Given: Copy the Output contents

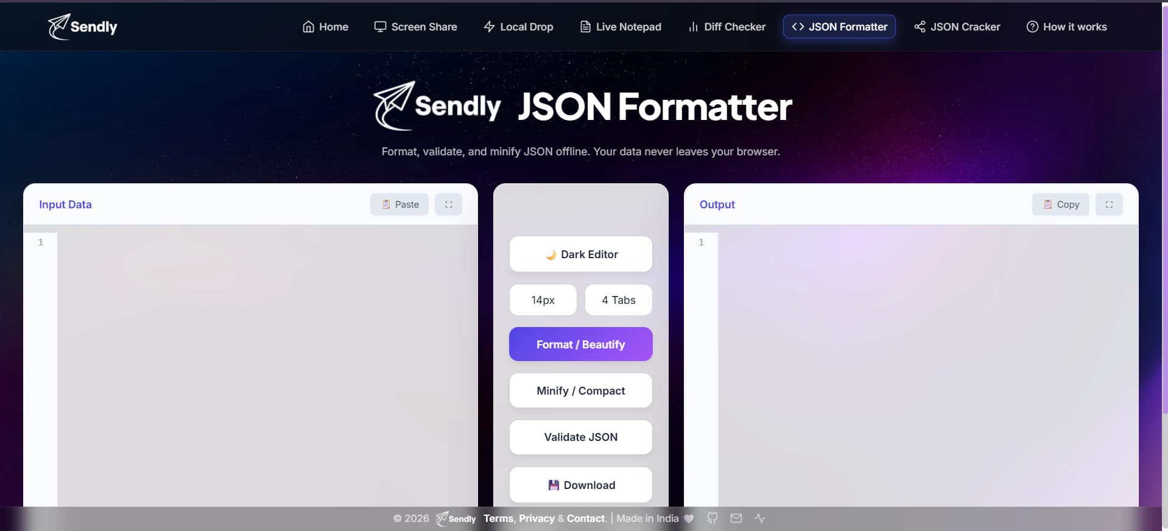Looking at the screenshot, I should click(x=1061, y=205).
